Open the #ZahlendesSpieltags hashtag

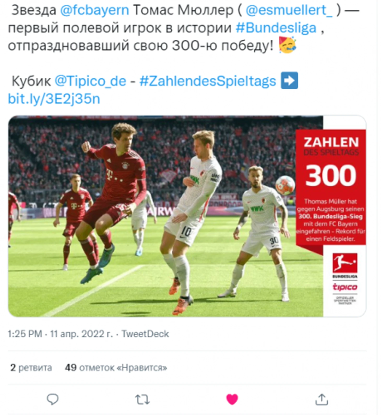(x=208, y=81)
